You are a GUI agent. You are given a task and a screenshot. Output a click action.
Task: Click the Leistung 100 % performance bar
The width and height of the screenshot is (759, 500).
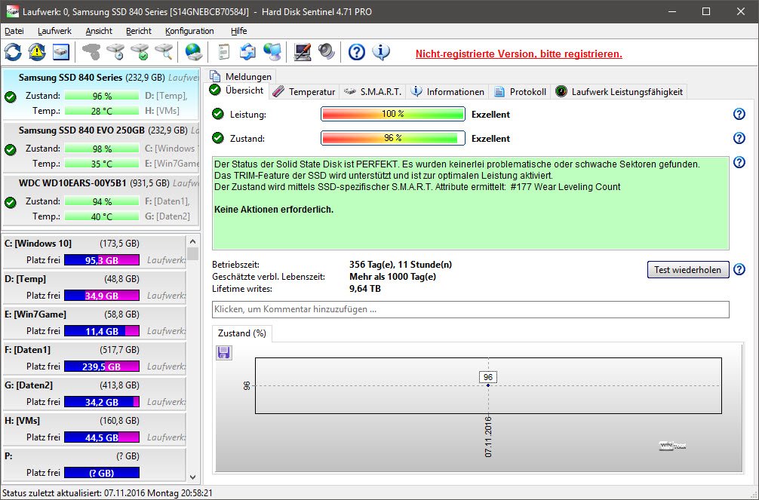392,114
